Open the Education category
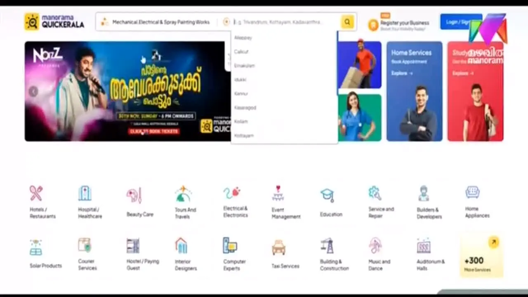Screen dimensions: 528x297 pyautogui.click(x=331, y=202)
